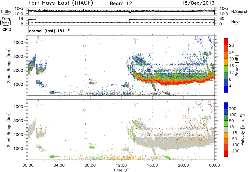The image size is (248, 172).
Task: Click the 'Velocity [m s⁻¹]' colorbar label
Action: [242, 129]
